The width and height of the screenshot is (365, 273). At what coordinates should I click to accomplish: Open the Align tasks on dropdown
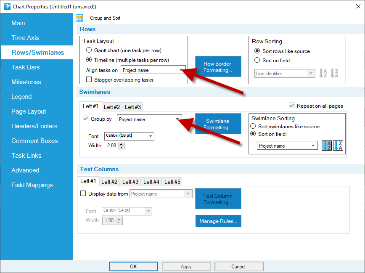click(x=153, y=70)
